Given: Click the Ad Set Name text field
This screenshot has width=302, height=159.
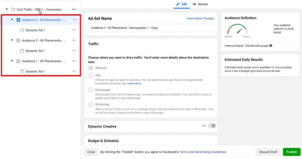Looking at the screenshot, I should pyautogui.click(x=151, y=28).
